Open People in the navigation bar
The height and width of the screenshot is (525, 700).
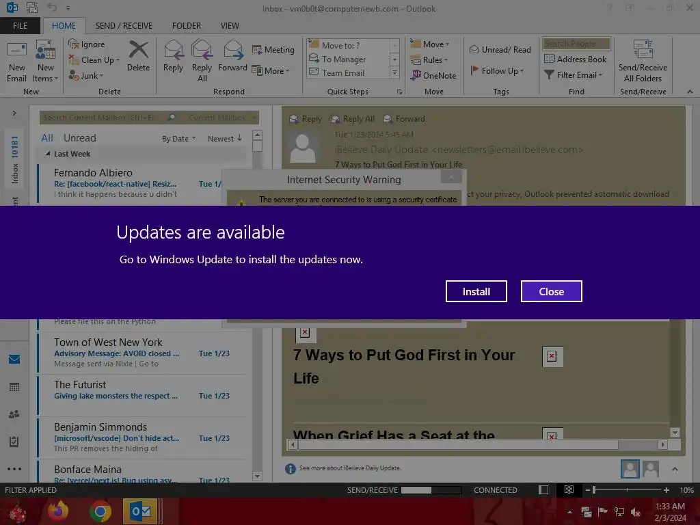pos(14,414)
